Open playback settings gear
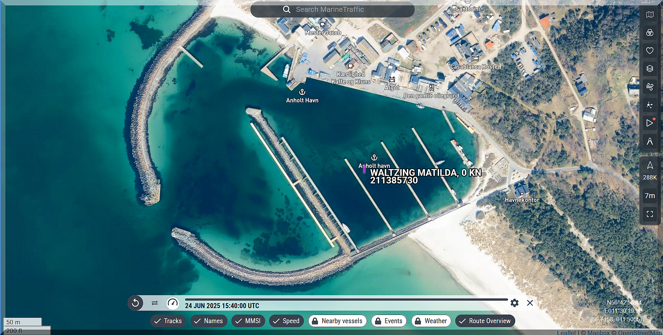663x335 pixels. [x=514, y=303]
